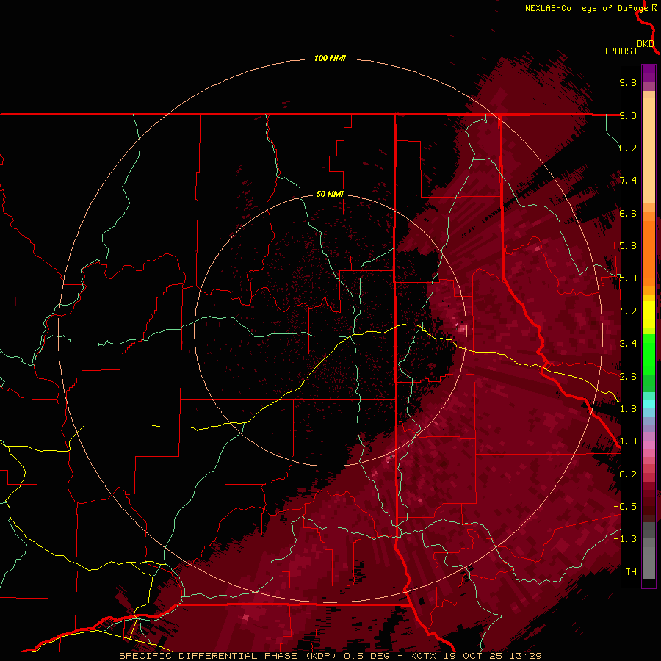The height and width of the screenshot is (661, 661).
Task: Click the cyan segment of color bar
Action: click(x=649, y=404)
